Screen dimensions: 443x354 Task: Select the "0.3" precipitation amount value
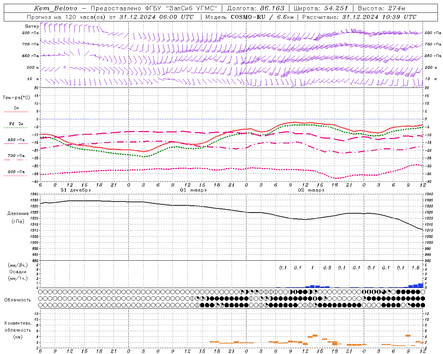click(x=327, y=268)
